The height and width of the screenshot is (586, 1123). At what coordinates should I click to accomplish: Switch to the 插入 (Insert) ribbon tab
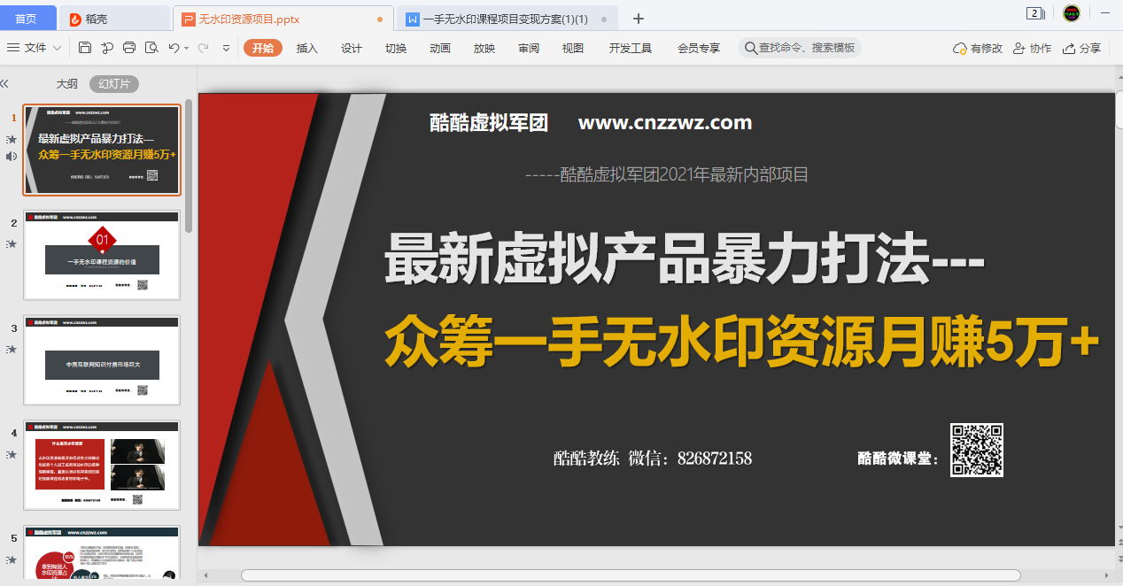[306, 48]
